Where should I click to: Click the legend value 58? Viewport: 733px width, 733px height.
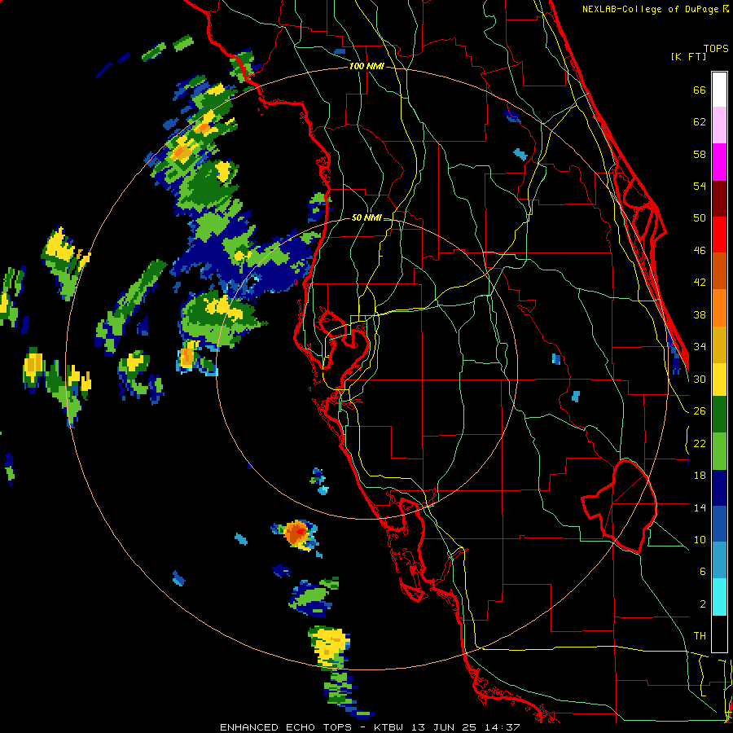700,154
